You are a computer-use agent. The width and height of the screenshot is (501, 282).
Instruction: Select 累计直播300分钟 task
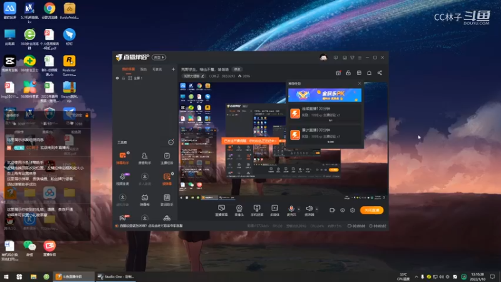(324, 135)
